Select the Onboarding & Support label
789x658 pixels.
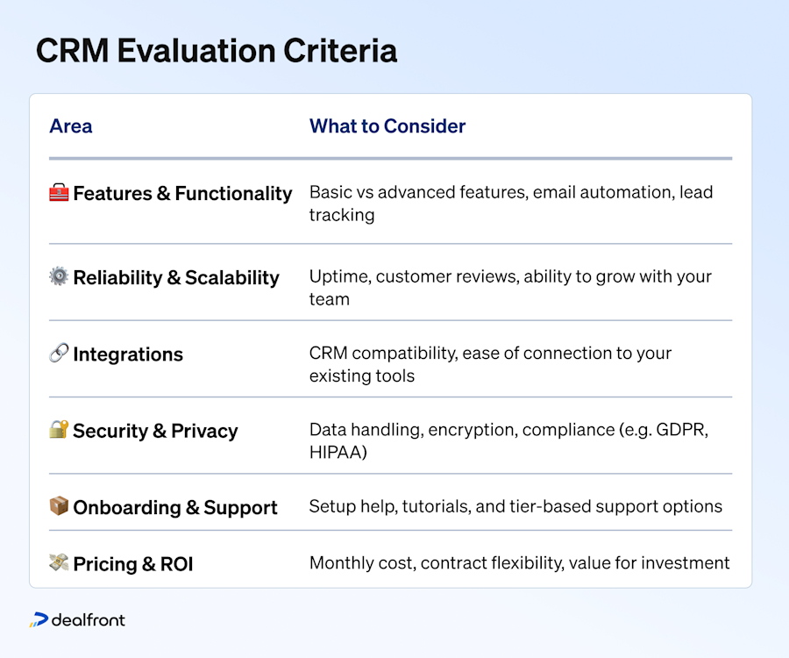pyautogui.click(x=176, y=507)
